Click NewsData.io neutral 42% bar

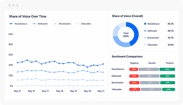tap(149, 69)
